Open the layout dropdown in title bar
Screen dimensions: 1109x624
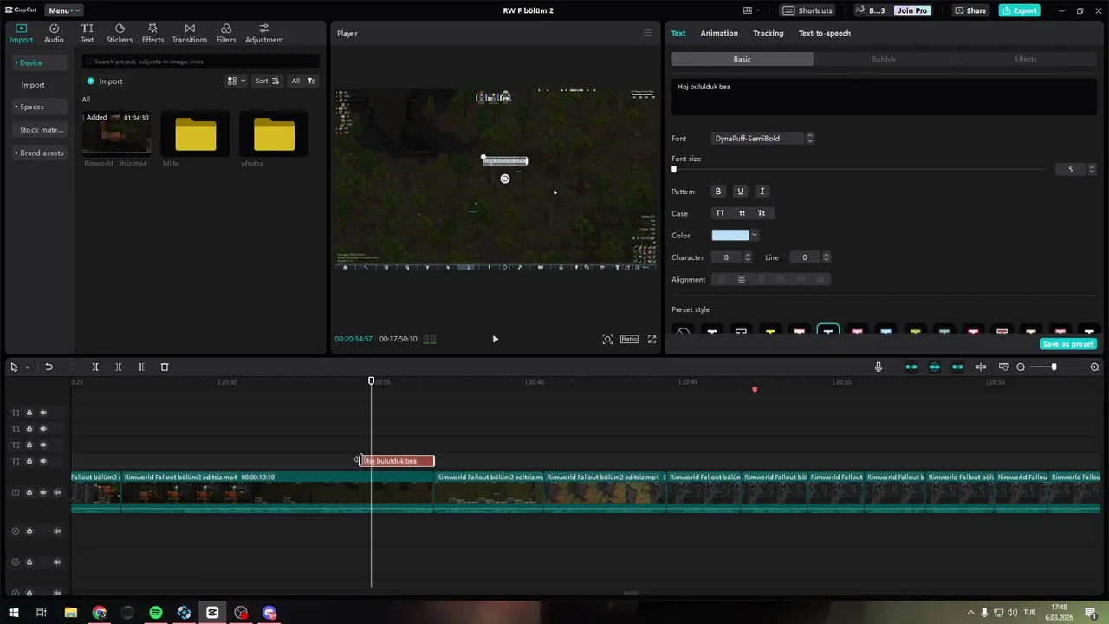pyautogui.click(x=752, y=10)
